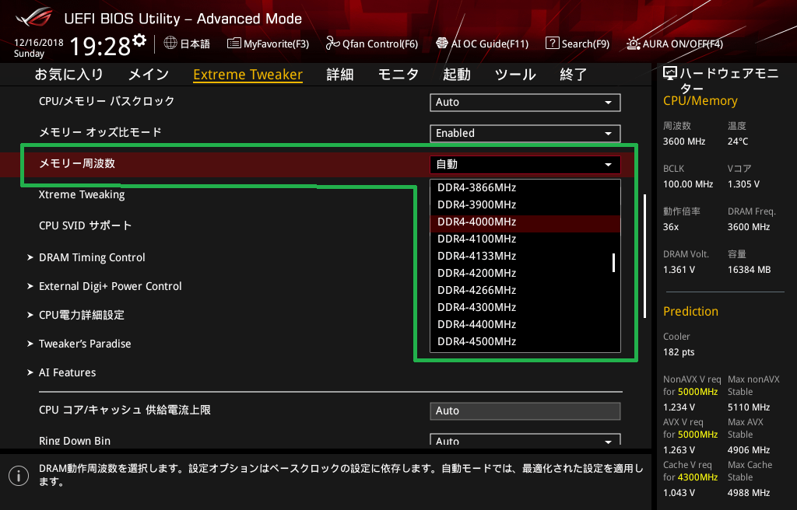The width and height of the screenshot is (797, 510).
Task: Click the AI OC Guide brain icon
Action: pos(442,44)
